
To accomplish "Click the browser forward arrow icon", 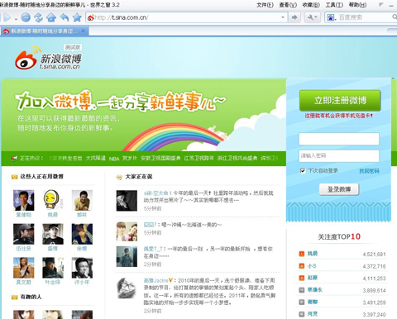I will click(7, 18).
